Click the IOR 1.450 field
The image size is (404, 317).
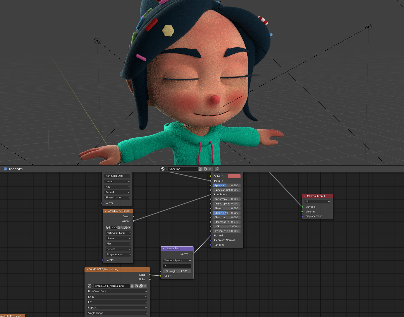[x=227, y=227]
